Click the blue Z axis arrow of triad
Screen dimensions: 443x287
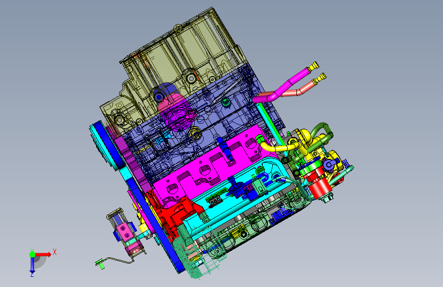pos(32,266)
